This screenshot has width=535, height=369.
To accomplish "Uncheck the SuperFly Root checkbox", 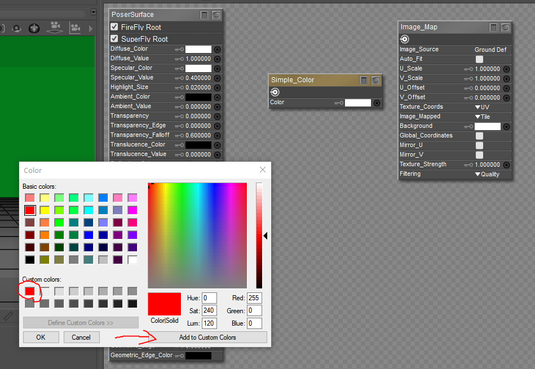I will click(x=114, y=39).
